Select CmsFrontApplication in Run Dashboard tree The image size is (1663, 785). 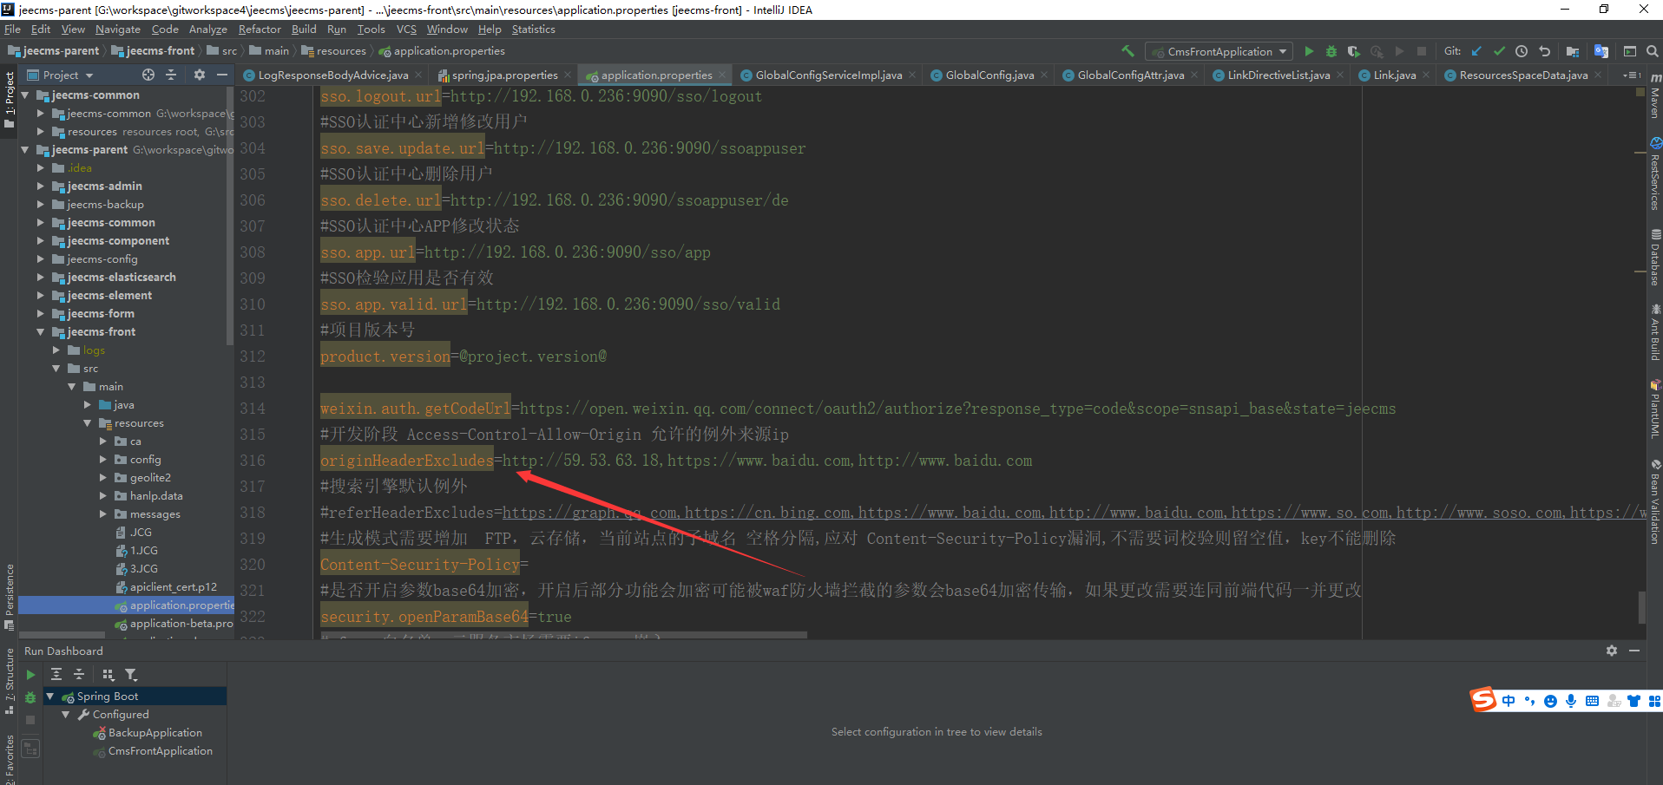160,751
